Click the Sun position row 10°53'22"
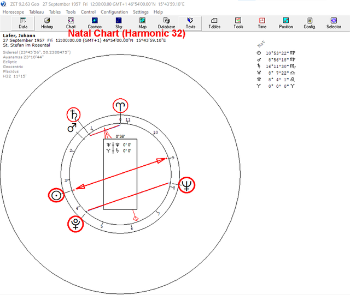The height and width of the screenshot is (295, 350). pos(276,53)
